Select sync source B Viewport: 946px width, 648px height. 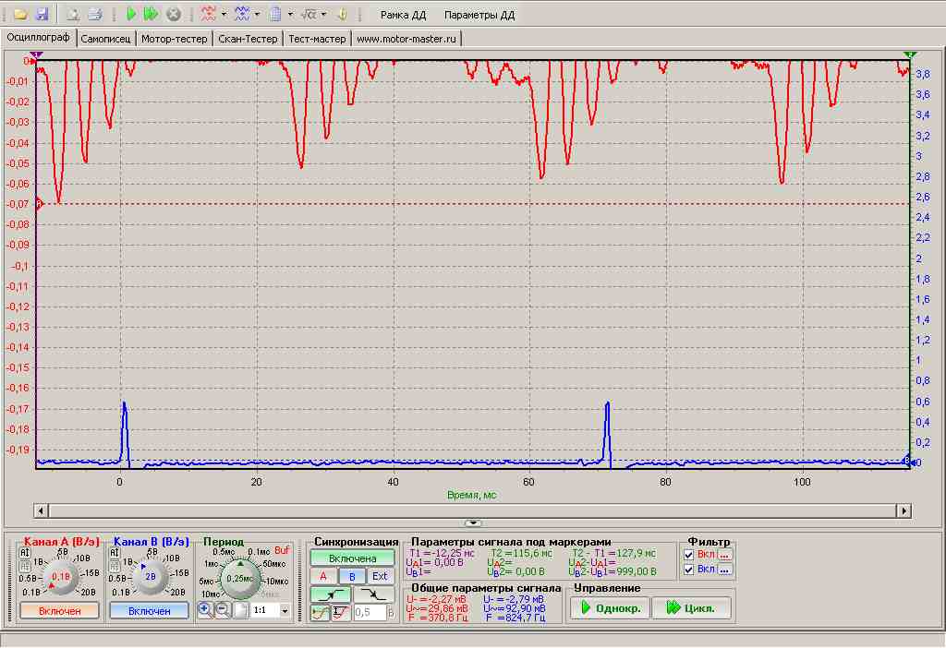(352, 576)
